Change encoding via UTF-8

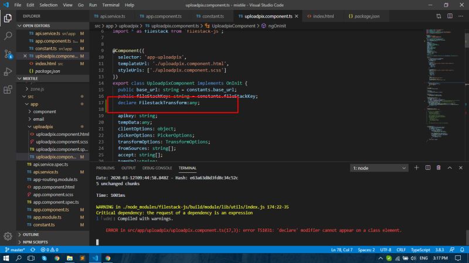[x=386, y=250]
